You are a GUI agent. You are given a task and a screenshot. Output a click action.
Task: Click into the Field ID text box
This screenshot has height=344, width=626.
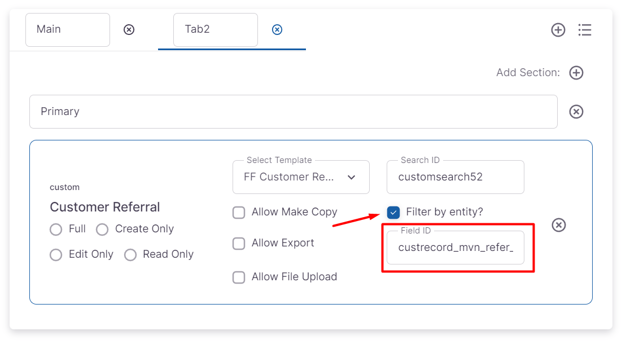[455, 248]
